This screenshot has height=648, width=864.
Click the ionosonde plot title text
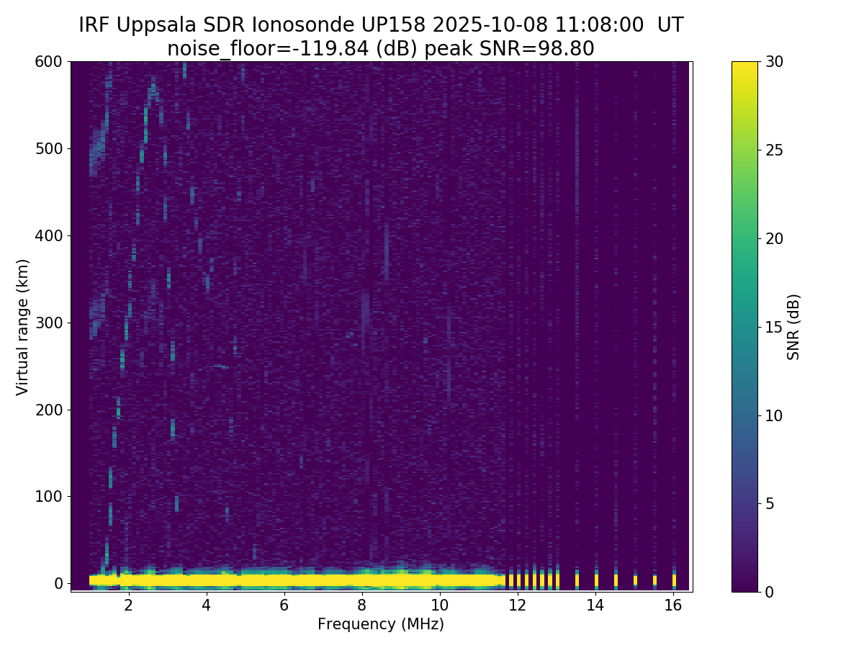coord(381,25)
